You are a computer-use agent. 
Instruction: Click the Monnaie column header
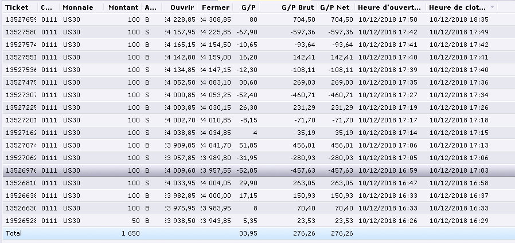[x=77, y=8]
